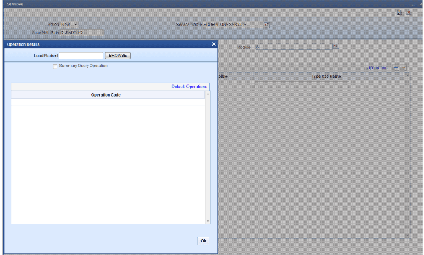This screenshot has width=424, height=255.
Task: Close the Operation Details dialog
Action: [x=214, y=44]
